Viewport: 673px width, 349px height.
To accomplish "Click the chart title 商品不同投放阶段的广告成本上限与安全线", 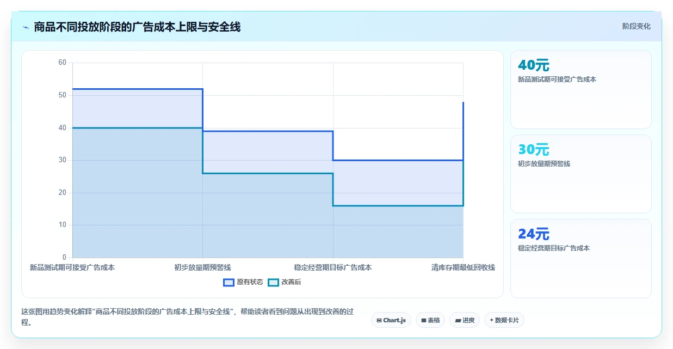I will coord(137,27).
